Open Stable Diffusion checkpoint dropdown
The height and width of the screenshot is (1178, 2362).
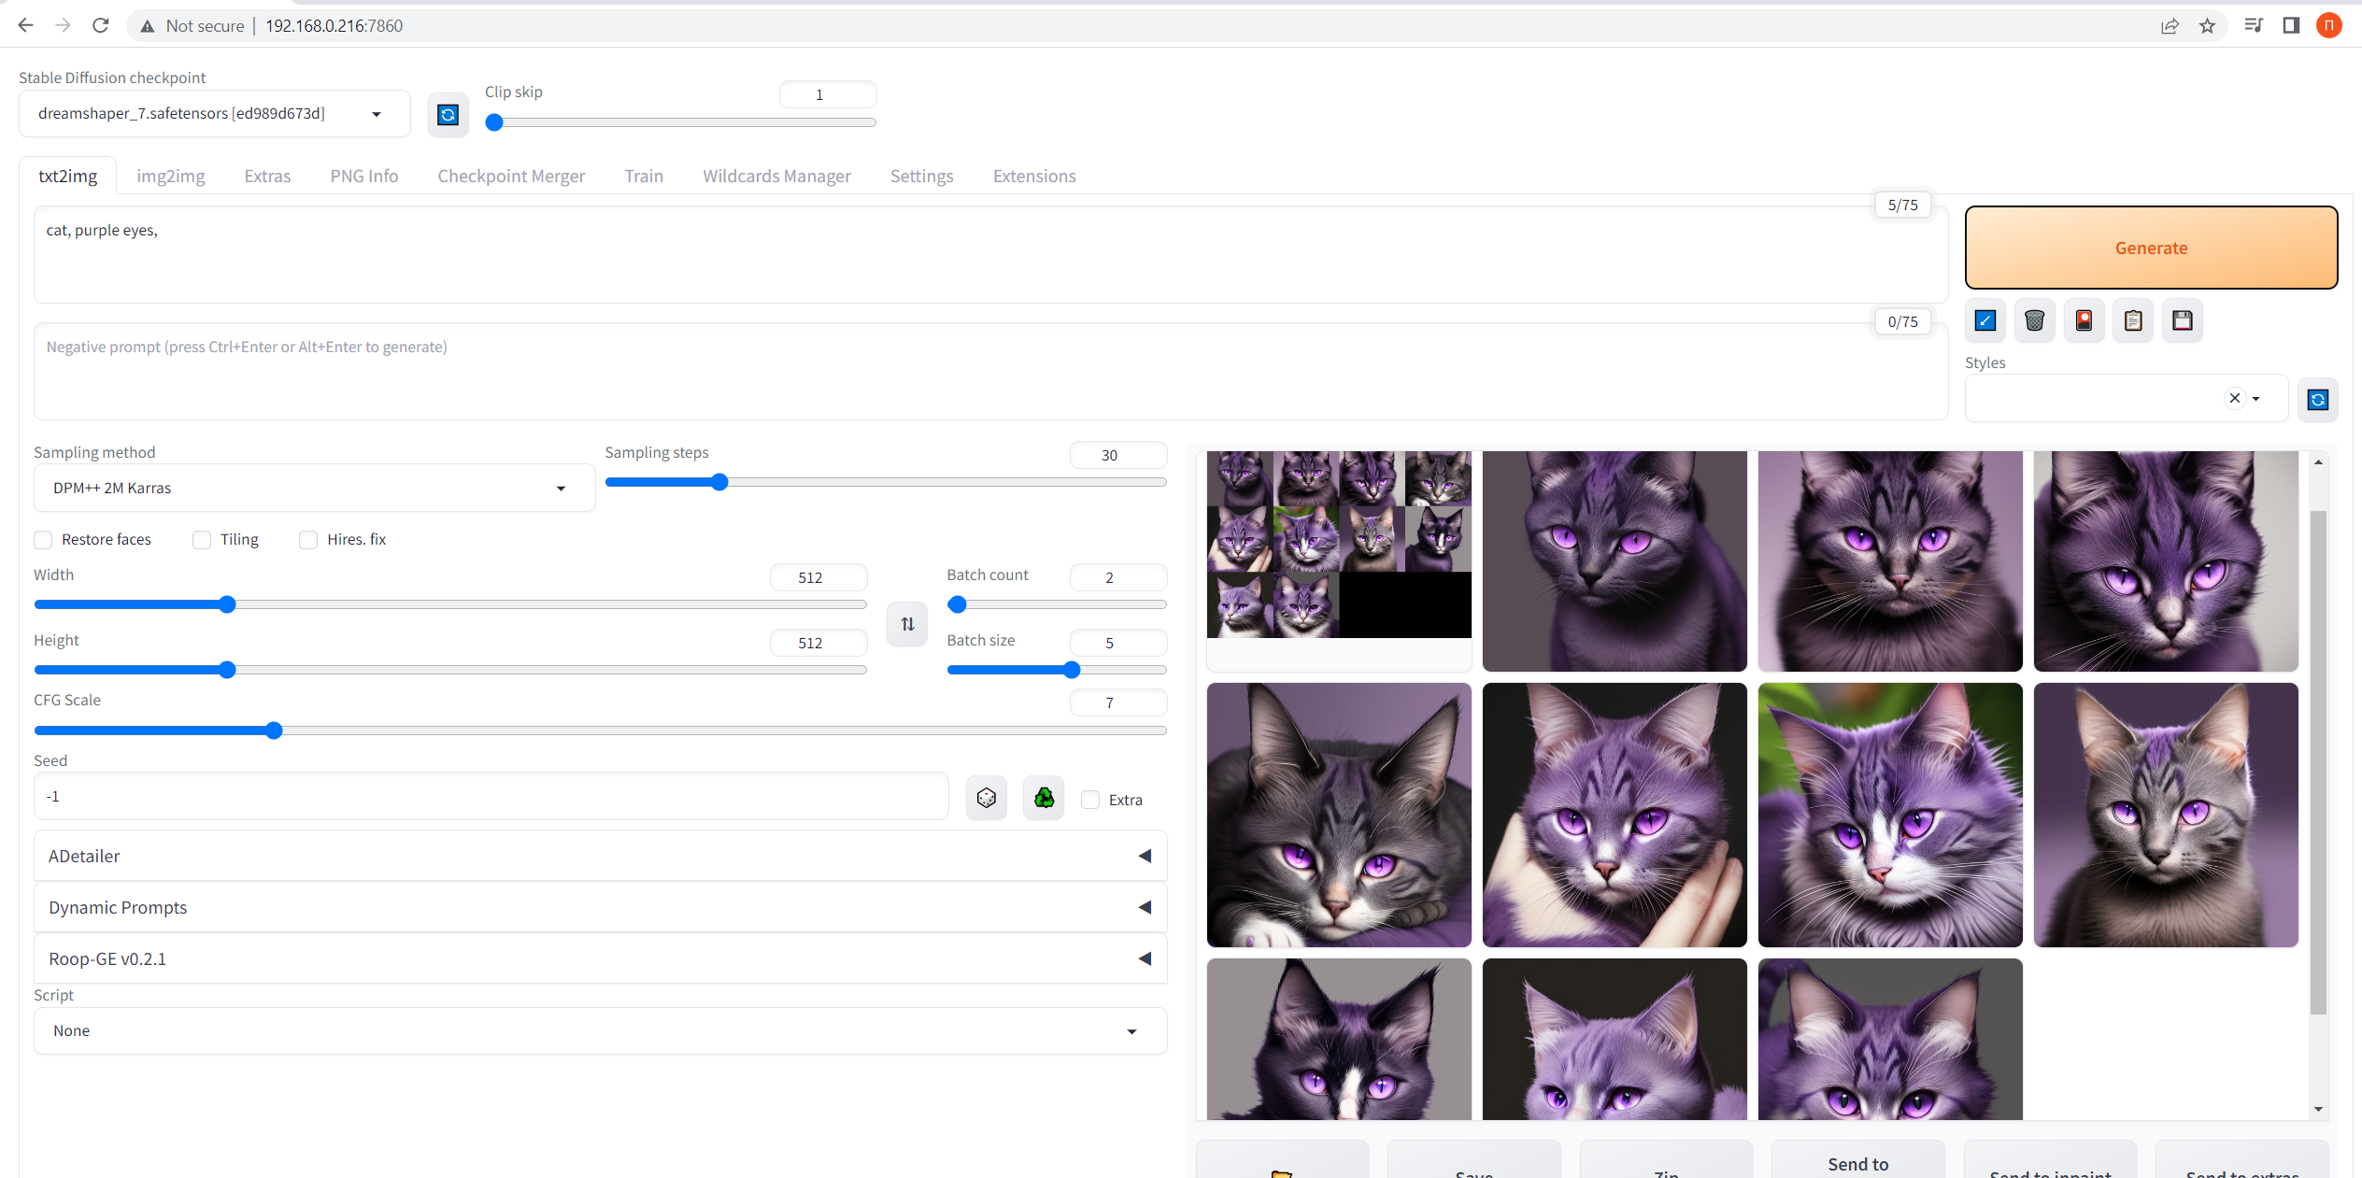[x=214, y=114]
